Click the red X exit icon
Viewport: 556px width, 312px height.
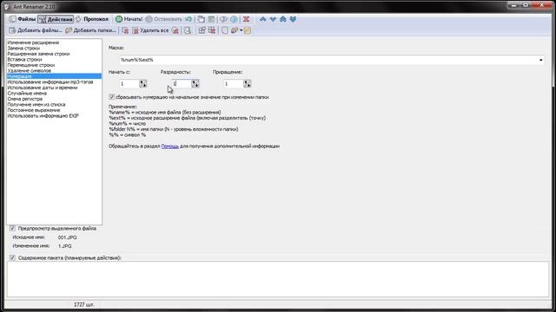point(246,19)
